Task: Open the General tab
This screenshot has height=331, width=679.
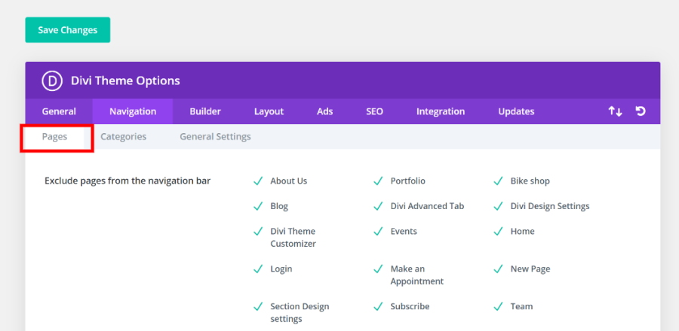Action: tap(59, 111)
